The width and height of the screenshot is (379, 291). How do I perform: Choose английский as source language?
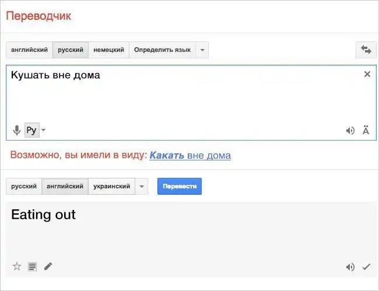pyautogui.click(x=29, y=50)
